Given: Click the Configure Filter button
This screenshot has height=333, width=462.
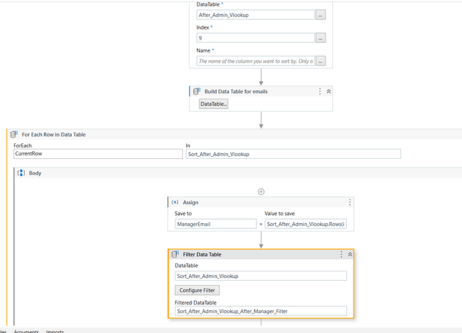Looking at the screenshot, I should (x=197, y=290).
